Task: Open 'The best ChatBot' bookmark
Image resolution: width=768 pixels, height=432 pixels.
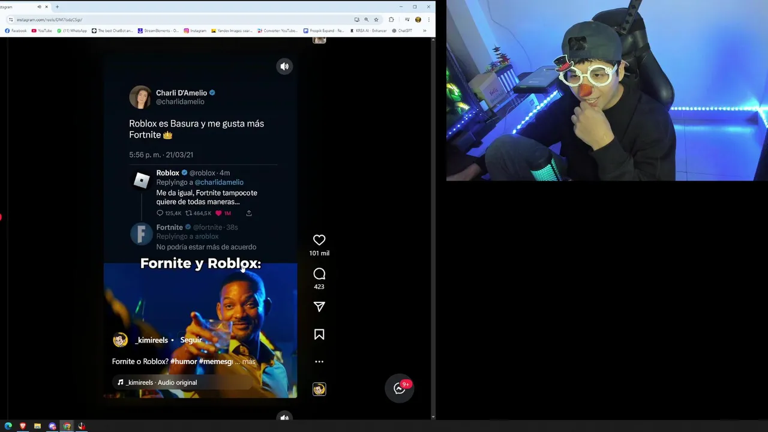Action: (x=112, y=31)
